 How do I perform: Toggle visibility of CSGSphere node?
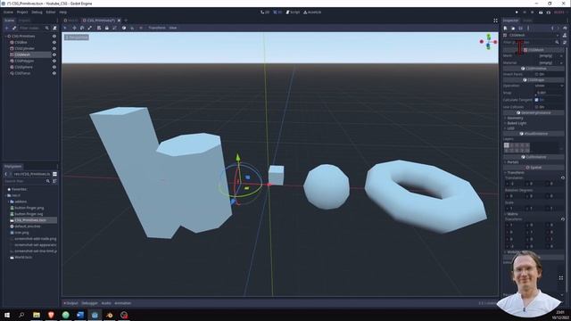[54, 67]
